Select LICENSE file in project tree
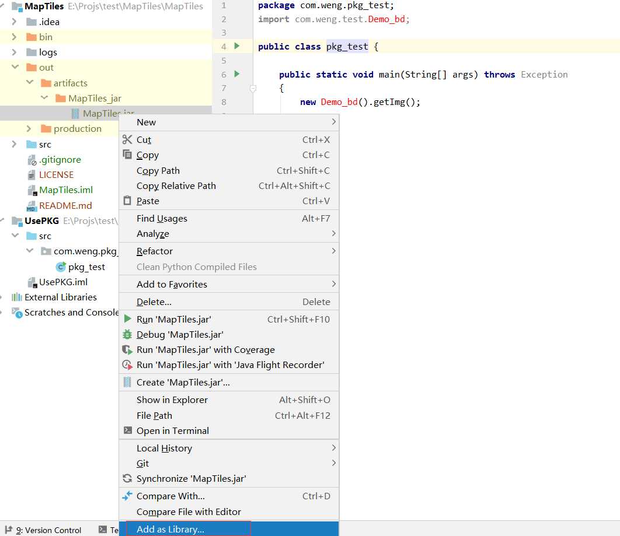This screenshot has width=620, height=536. pos(56,174)
